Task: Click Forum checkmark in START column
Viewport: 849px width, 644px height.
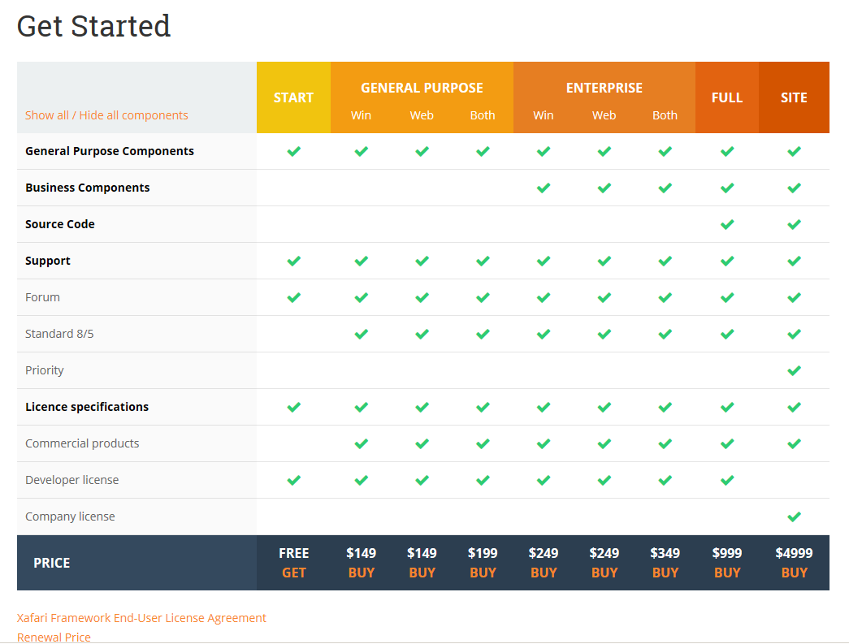Action: 294,297
